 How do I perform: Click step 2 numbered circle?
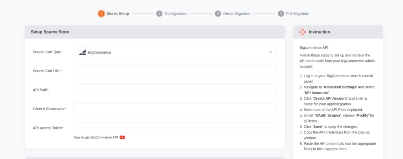coord(159,14)
